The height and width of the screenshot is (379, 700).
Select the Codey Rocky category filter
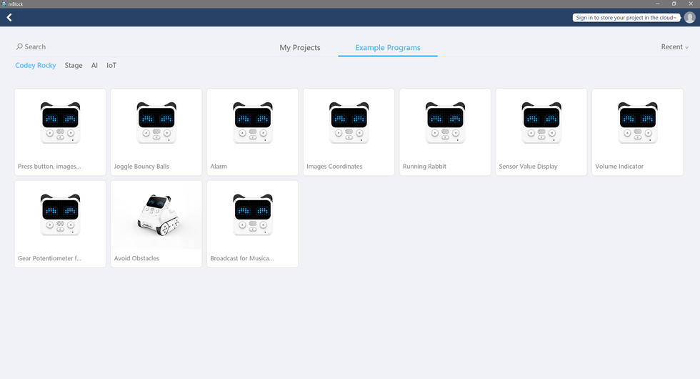click(x=35, y=66)
